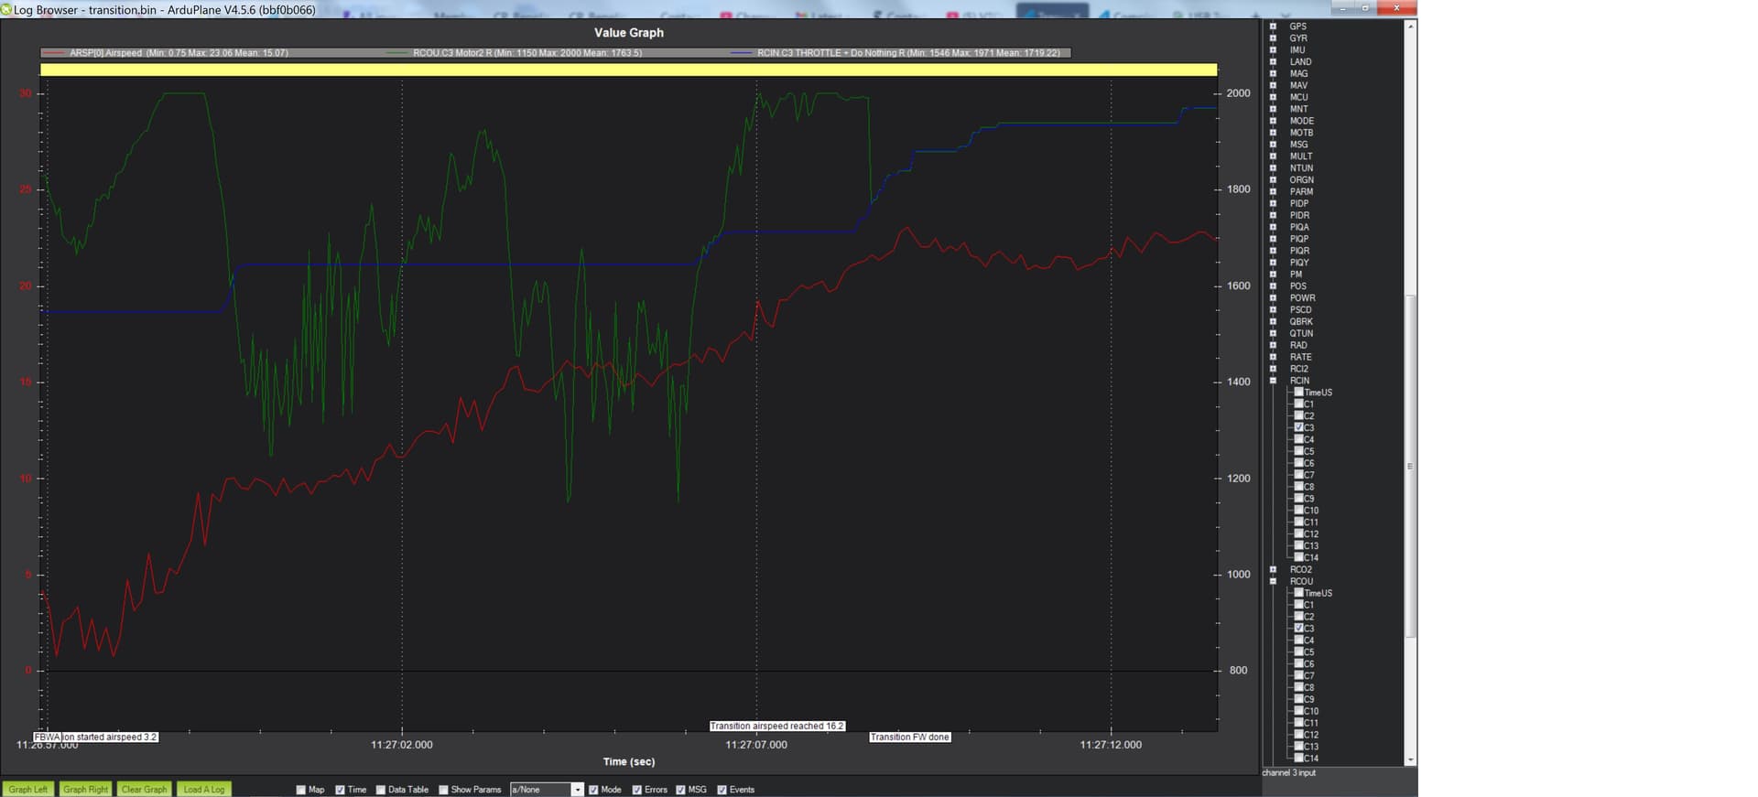Click the Time (sec) axis label

pyautogui.click(x=628, y=761)
